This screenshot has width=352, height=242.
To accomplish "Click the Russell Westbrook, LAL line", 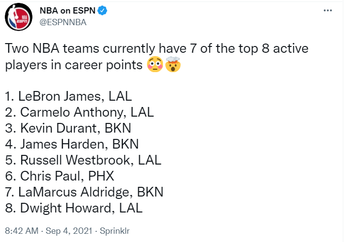I will click(x=83, y=160).
